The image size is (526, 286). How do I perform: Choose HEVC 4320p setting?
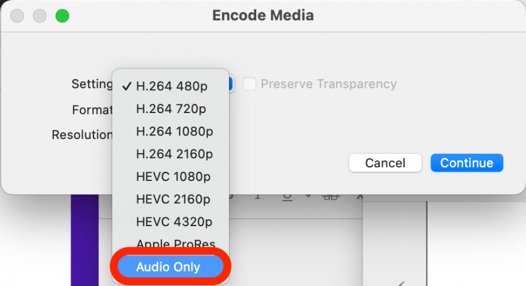tap(173, 222)
